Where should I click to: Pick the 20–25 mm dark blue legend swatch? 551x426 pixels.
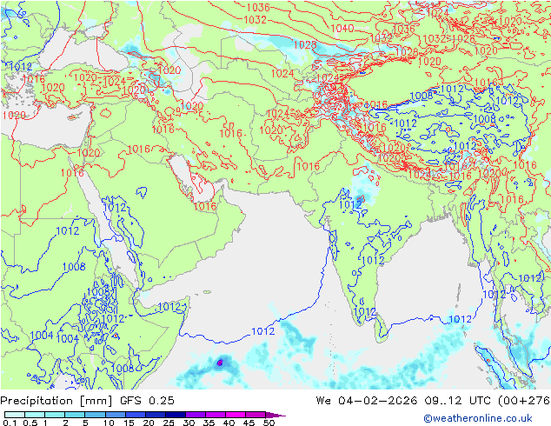pos(156,415)
